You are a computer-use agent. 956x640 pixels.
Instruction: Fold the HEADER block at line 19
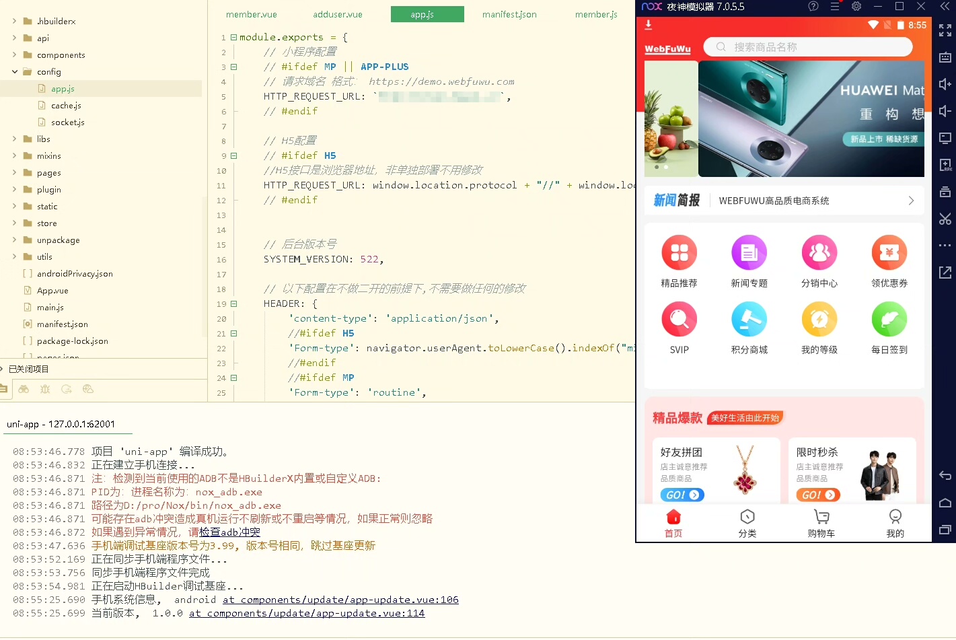pos(234,304)
